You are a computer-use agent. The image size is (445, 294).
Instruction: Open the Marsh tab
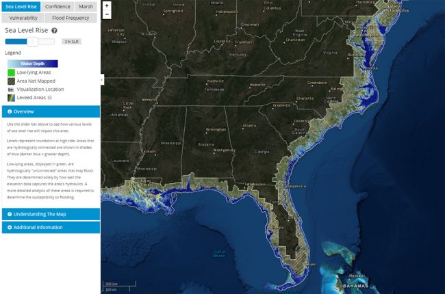pyautogui.click(x=86, y=6)
